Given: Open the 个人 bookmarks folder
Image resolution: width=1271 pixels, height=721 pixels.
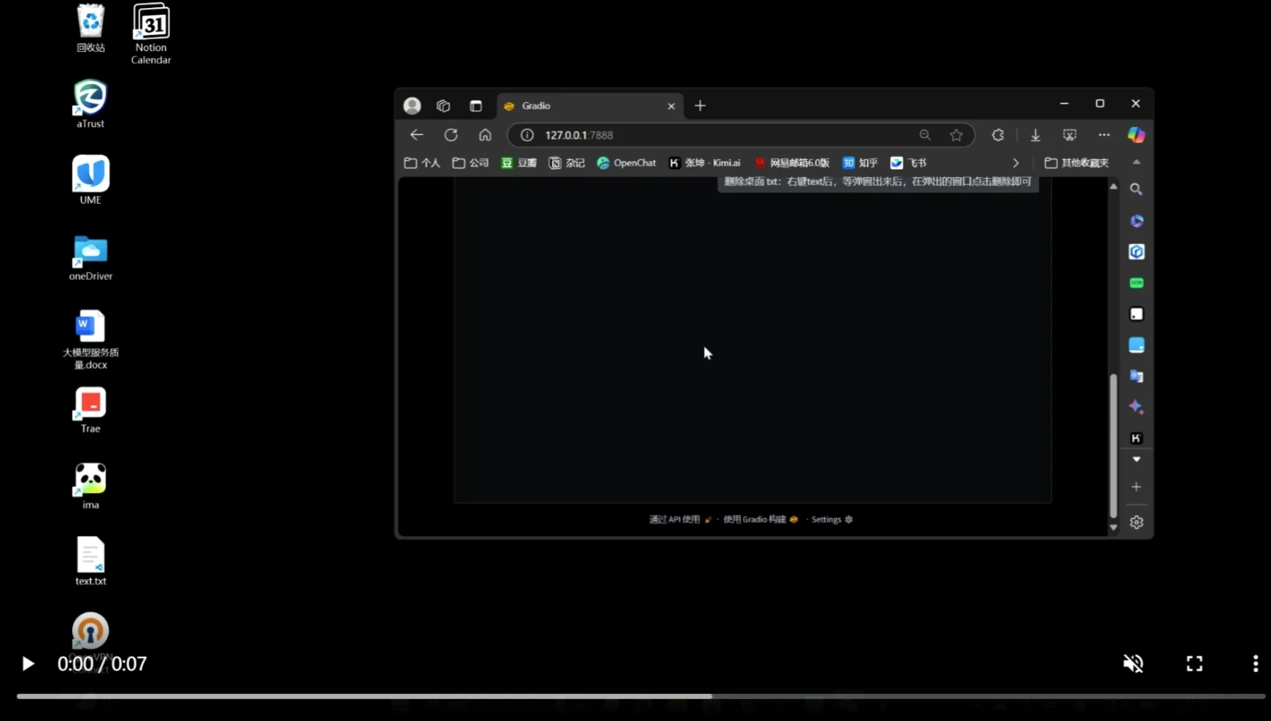Looking at the screenshot, I should pyautogui.click(x=422, y=163).
